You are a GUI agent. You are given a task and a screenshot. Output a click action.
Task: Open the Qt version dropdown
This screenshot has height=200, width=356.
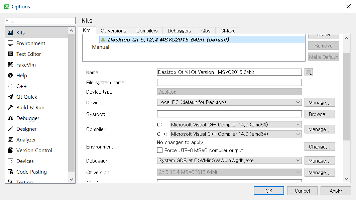click(x=229, y=172)
